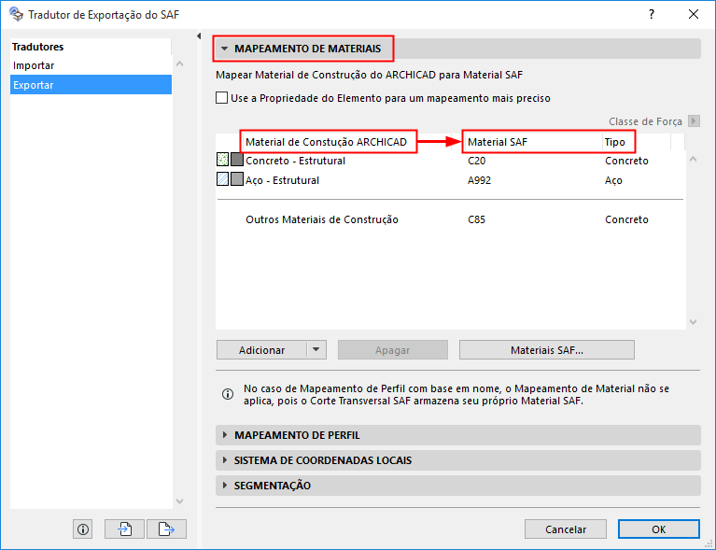The width and height of the screenshot is (716, 550).
Task: Click the Material de Constução ARCHICAD column header
Action: click(326, 142)
